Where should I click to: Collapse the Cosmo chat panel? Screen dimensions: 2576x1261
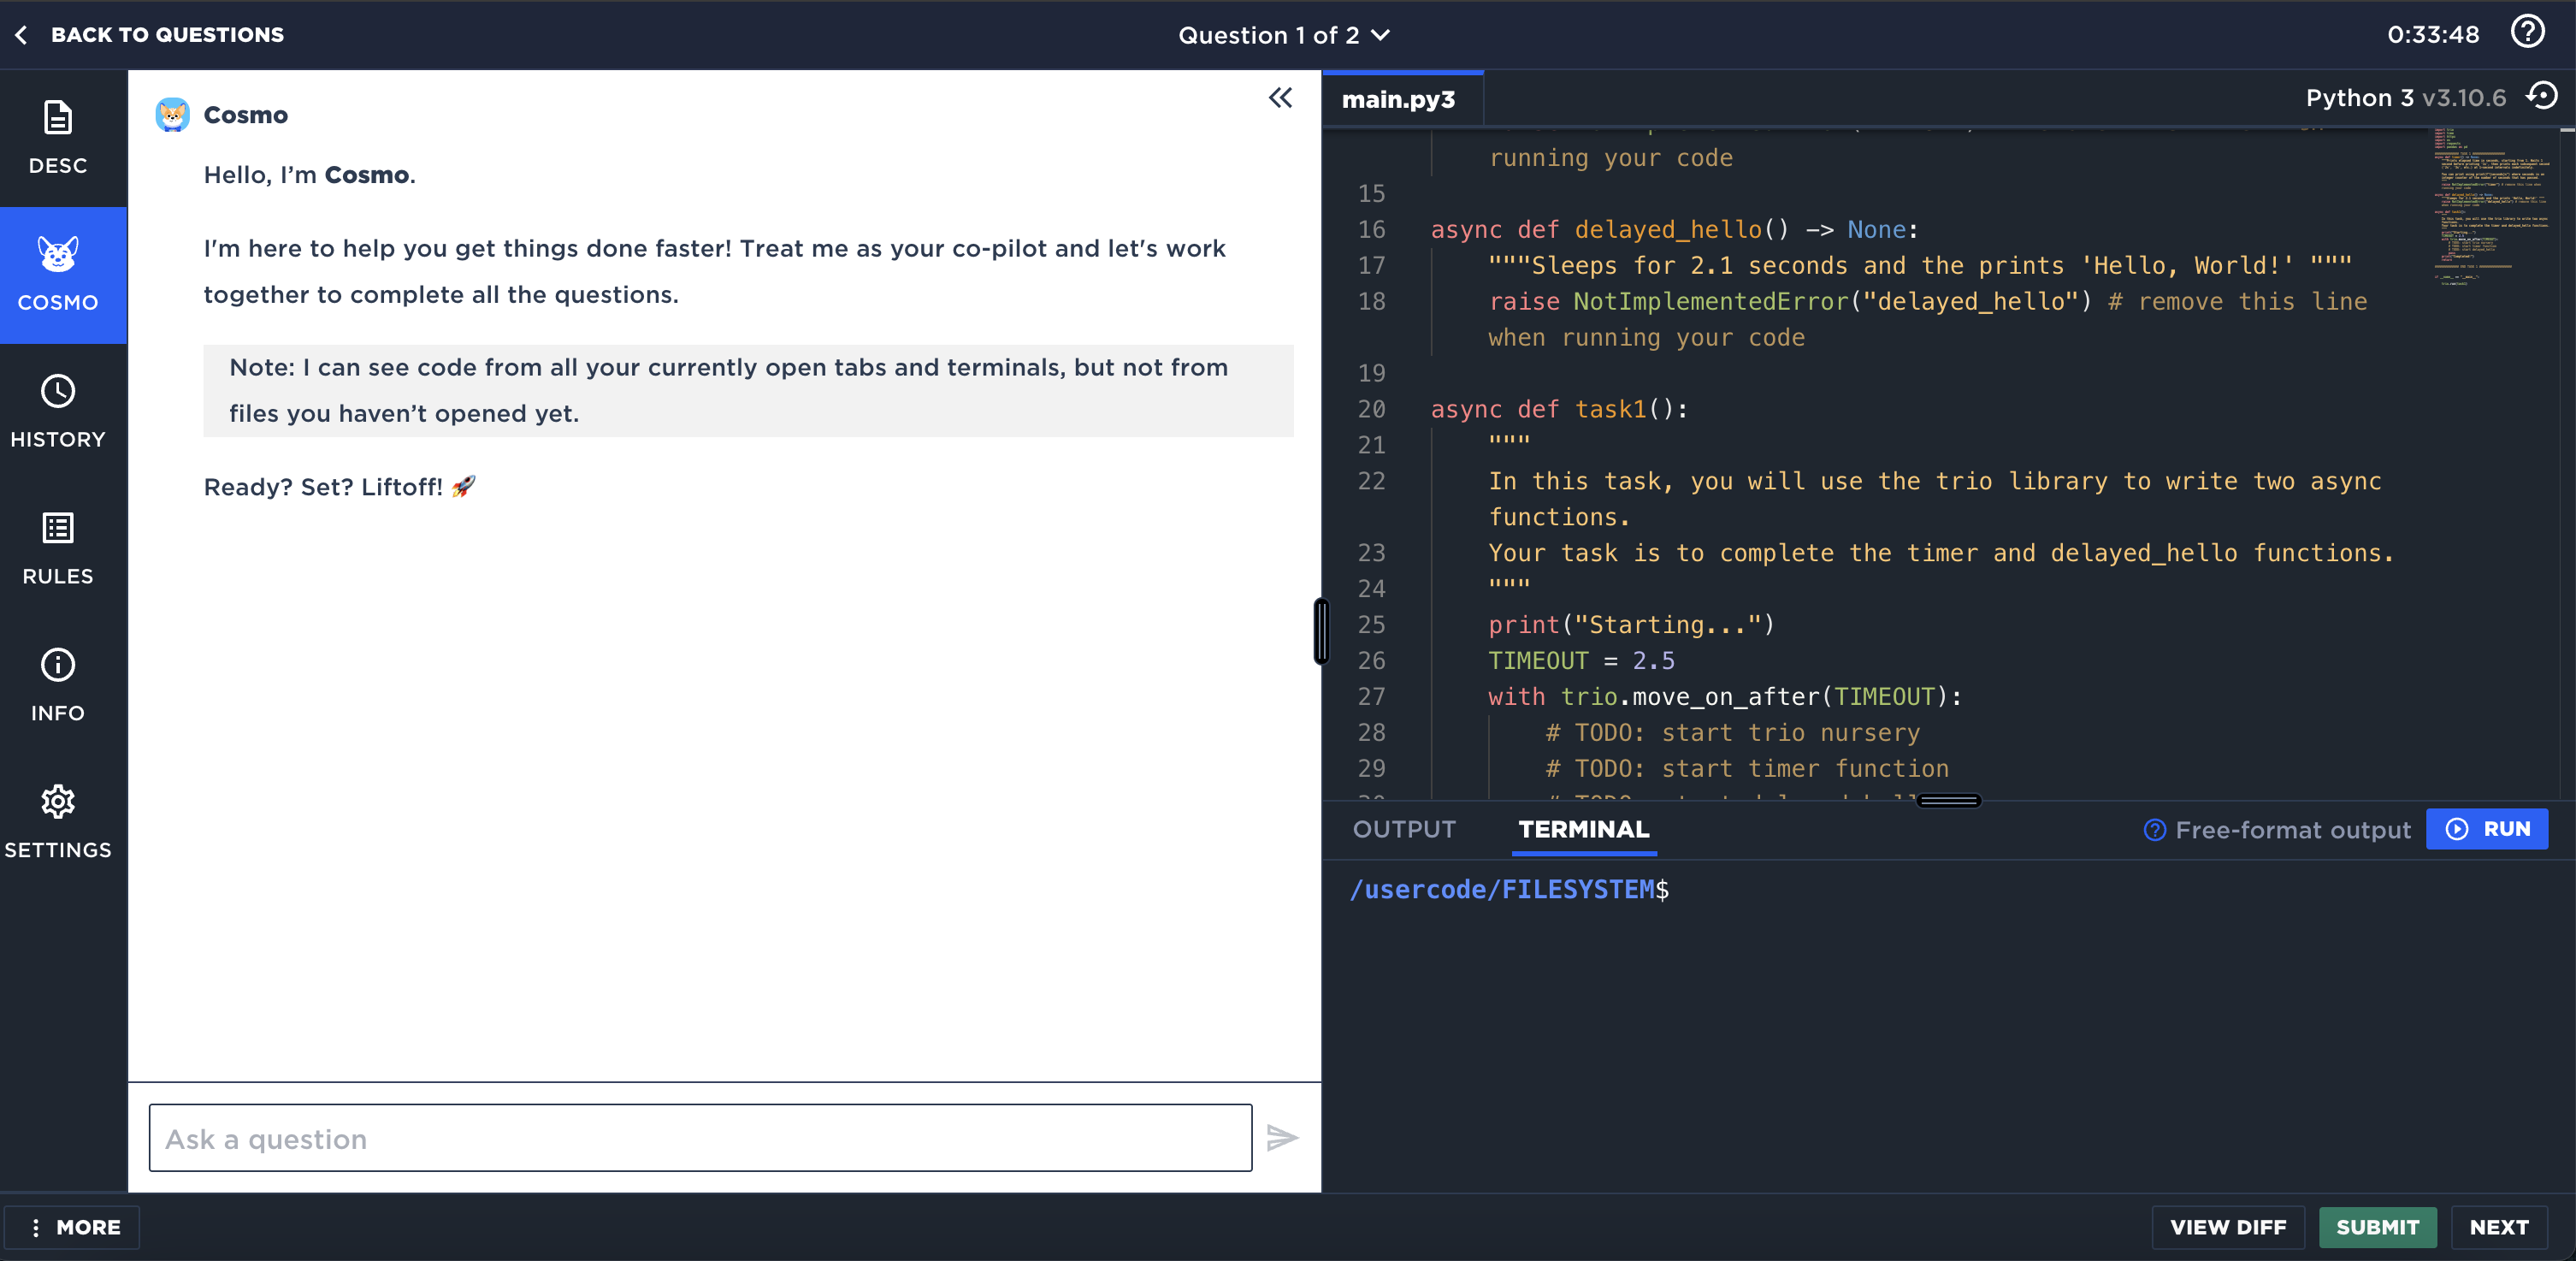tap(1280, 98)
